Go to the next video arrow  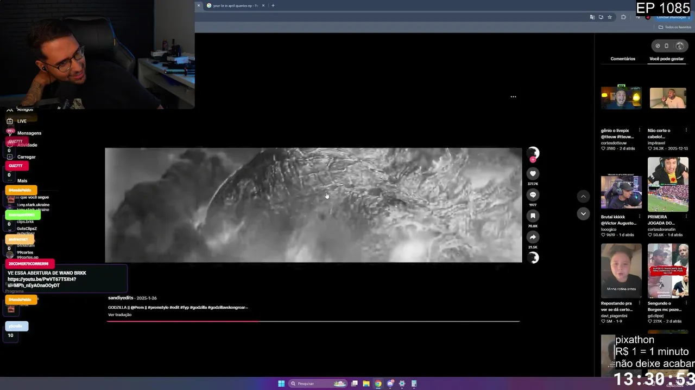[x=583, y=214]
